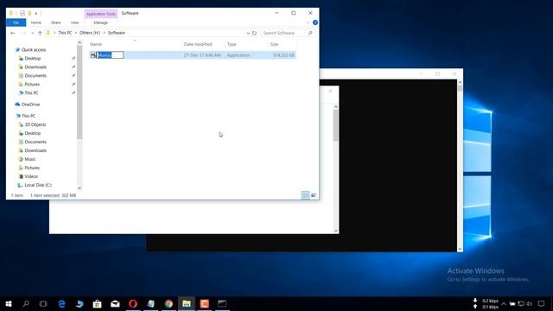This screenshot has height=311, width=553.
Task: Select Quick access in the navigation pane
Action: pos(34,50)
